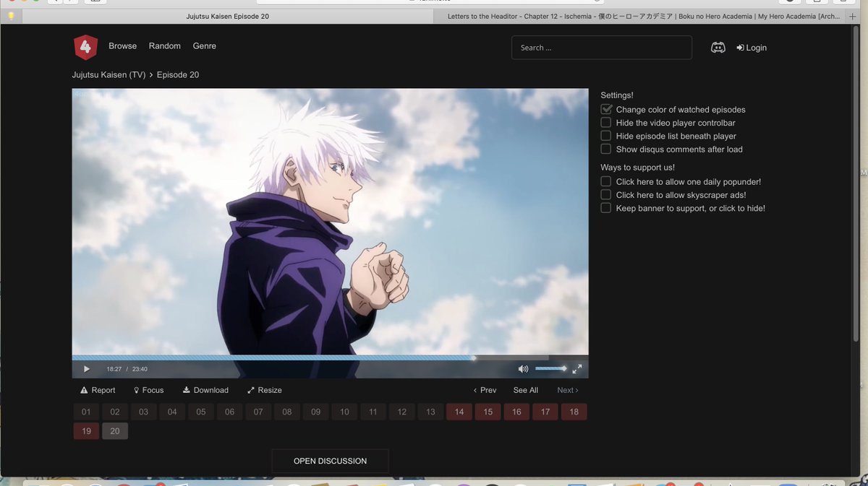Click the red hexagon site logo
868x486 pixels.
point(85,48)
